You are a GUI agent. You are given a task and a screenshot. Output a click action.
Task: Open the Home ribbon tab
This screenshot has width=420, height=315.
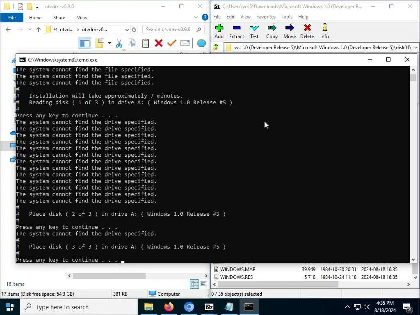[35, 17]
